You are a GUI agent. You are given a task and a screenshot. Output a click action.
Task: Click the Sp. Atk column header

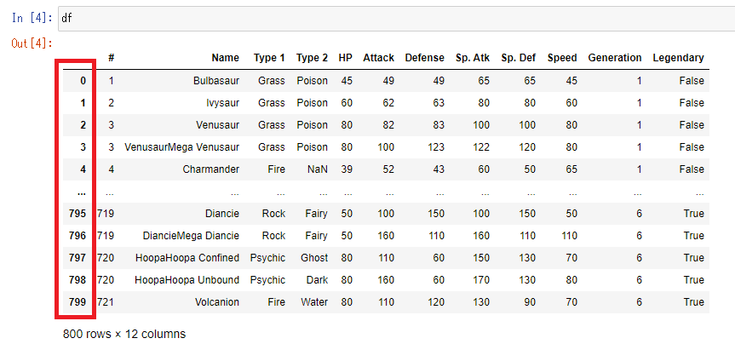click(x=473, y=58)
